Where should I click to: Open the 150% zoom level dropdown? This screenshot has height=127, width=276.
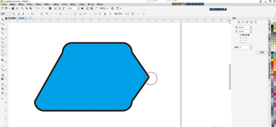click(x=78, y=8)
